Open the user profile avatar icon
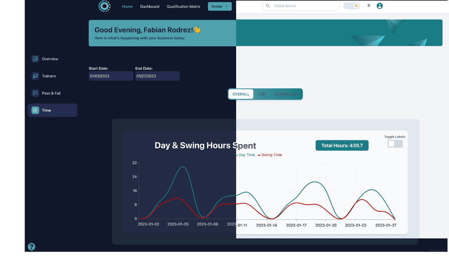This screenshot has height=264, width=449. [x=380, y=6]
